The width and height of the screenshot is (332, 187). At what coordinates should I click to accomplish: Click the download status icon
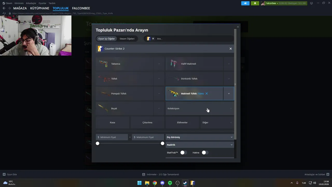(x=144, y=175)
